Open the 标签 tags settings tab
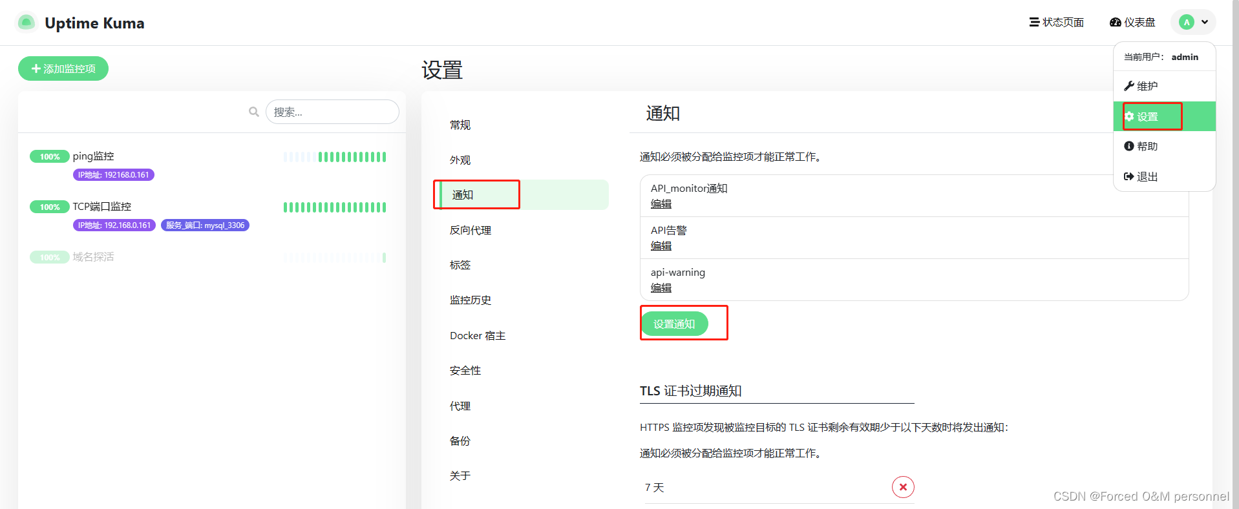The width and height of the screenshot is (1239, 509). [x=523, y=265]
